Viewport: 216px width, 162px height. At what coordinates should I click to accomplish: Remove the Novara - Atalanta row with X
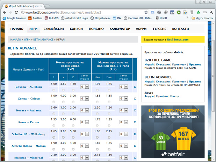tap(135, 111)
